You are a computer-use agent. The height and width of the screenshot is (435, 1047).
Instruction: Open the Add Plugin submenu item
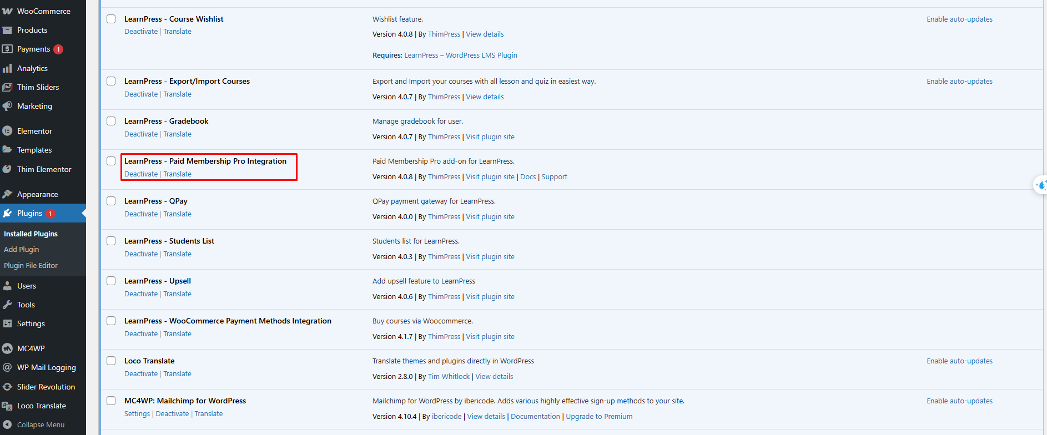click(x=22, y=250)
